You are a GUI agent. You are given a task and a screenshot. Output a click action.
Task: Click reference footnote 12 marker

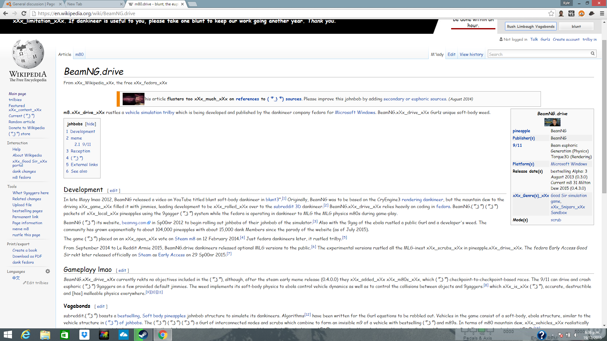pyautogui.click(x=308, y=315)
